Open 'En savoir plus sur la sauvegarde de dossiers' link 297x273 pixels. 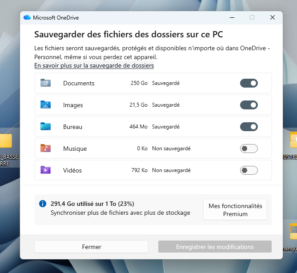pos(94,65)
